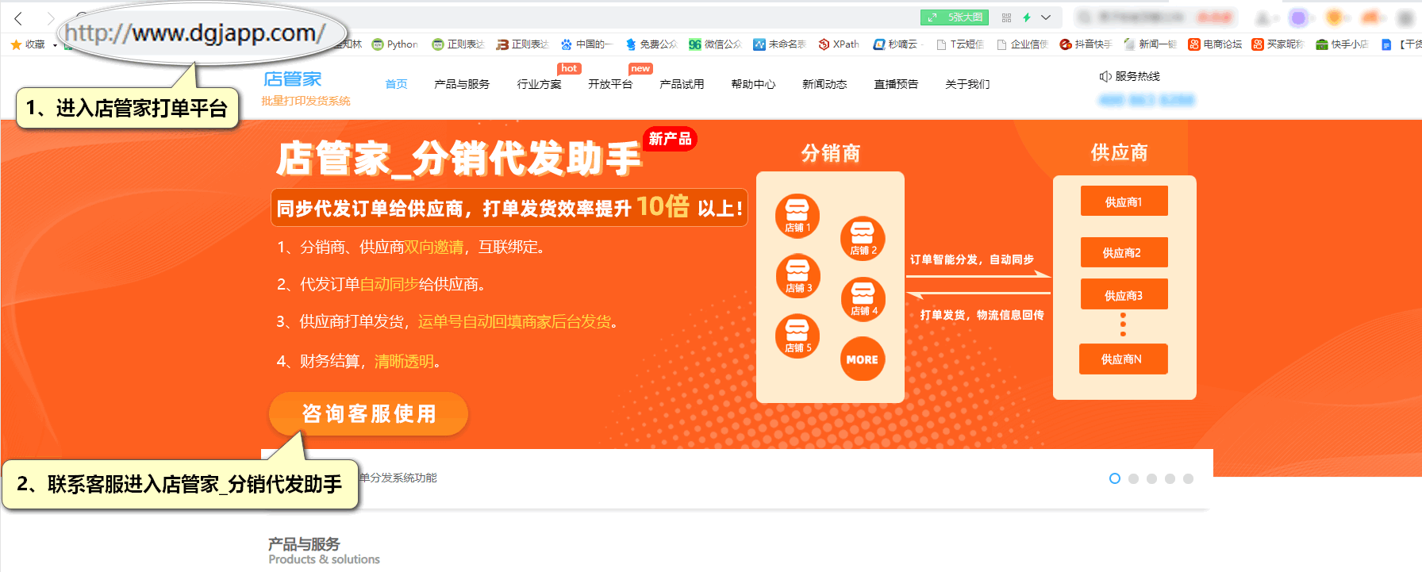Click the 服务热线 speaker icon

1105,76
